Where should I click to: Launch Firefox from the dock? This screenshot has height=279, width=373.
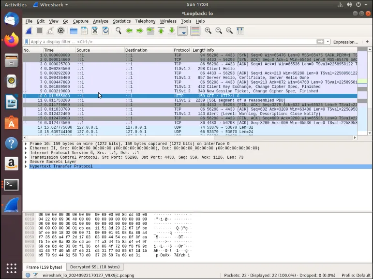pos(11,40)
